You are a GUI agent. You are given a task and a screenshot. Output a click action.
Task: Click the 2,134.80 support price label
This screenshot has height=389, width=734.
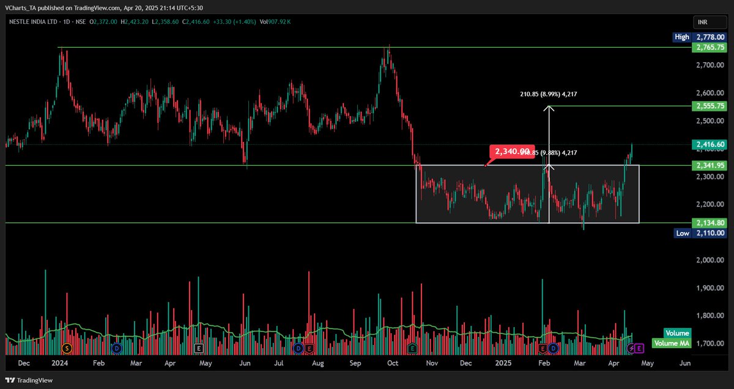tap(710, 223)
